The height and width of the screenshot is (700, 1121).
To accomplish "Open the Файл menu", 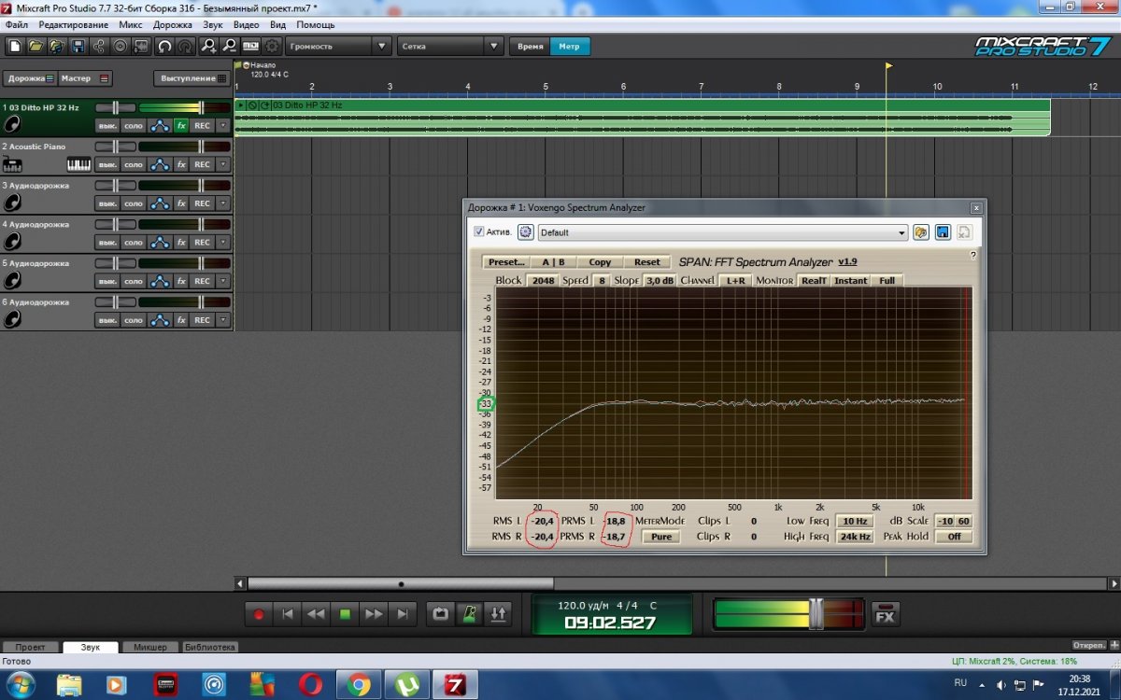I will pyautogui.click(x=16, y=24).
